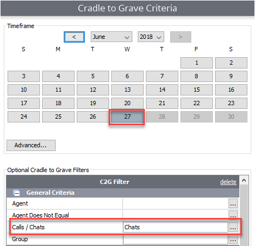Open the June month dropdown
Viewport: 255px width, 246px height.
(111, 37)
